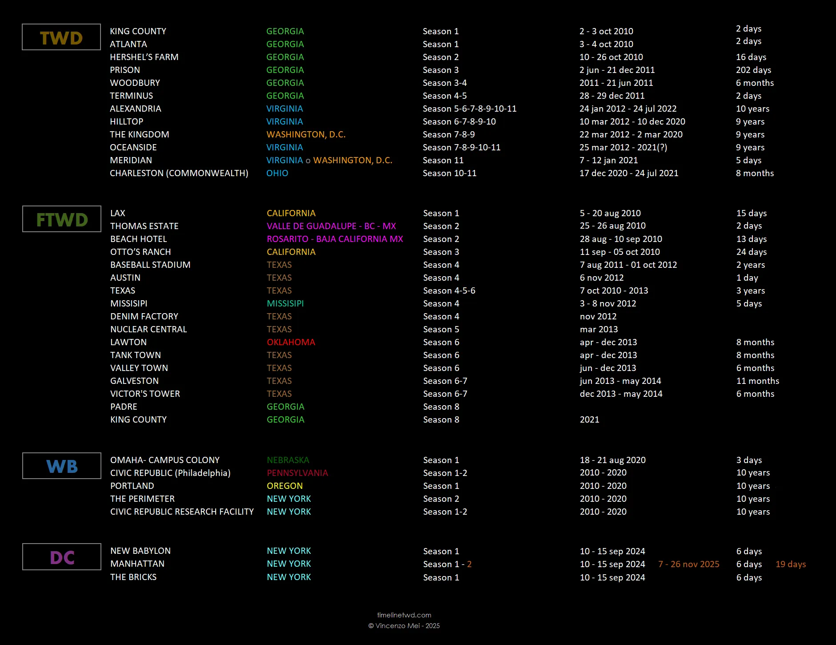Viewport: 836px width, 645px height.
Task: Click the CHARLESTON (COMMONWEALTH) entry
Action: click(179, 173)
